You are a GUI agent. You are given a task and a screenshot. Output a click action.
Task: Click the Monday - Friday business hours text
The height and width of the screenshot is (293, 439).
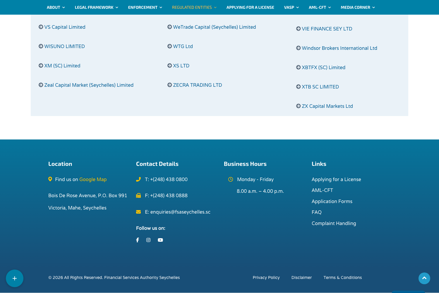(x=255, y=179)
